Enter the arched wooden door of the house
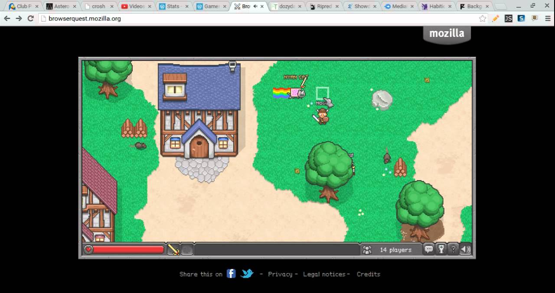 coord(199,147)
